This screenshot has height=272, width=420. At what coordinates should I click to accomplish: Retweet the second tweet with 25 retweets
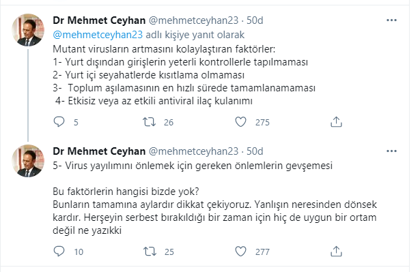[150, 252]
